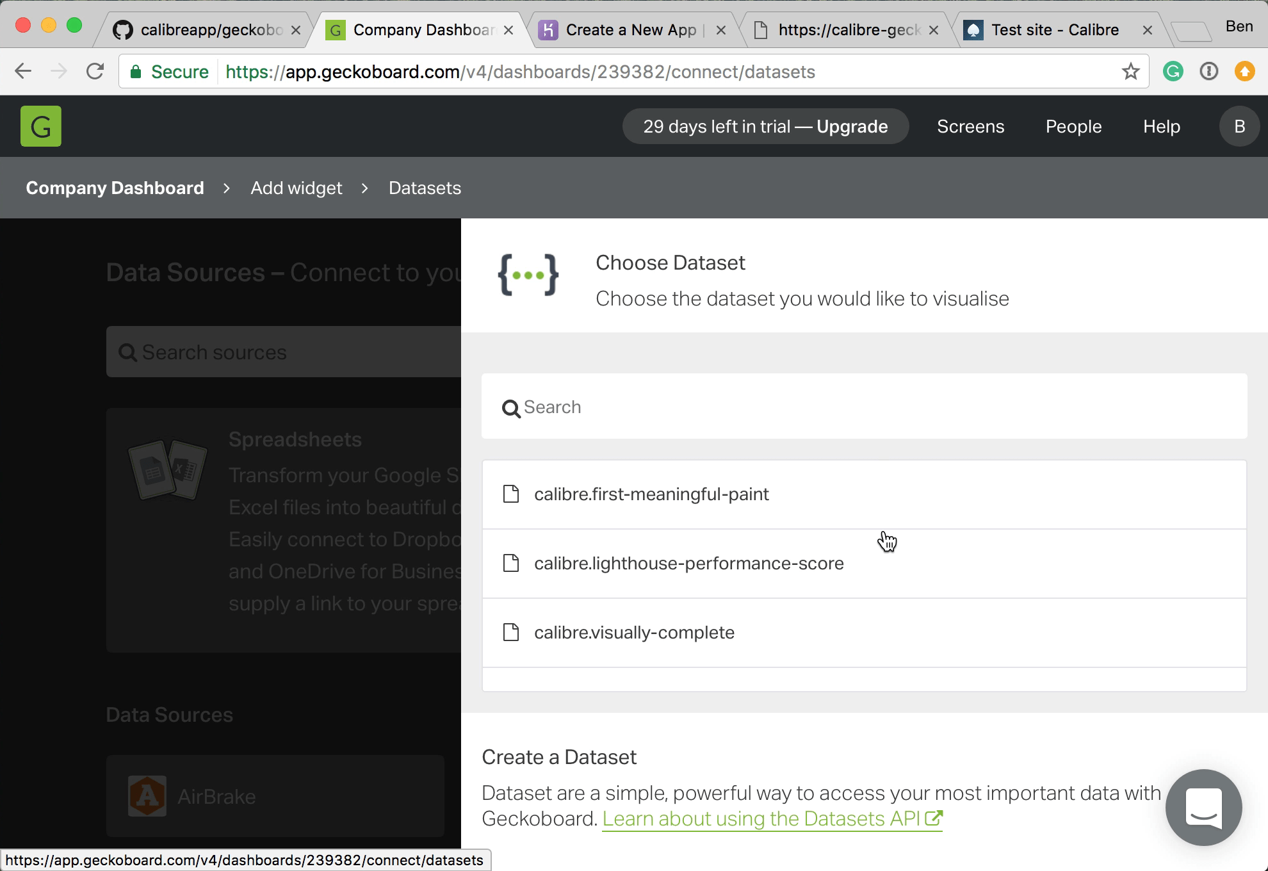Open the Ben Chrome profile button
Image resolution: width=1268 pixels, height=871 pixels.
[x=1239, y=26]
